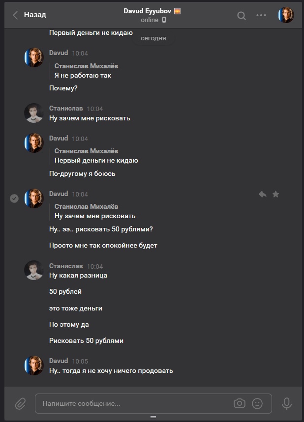Click the camera photo icon
The width and height of the screenshot is (304, 422).
240,403
